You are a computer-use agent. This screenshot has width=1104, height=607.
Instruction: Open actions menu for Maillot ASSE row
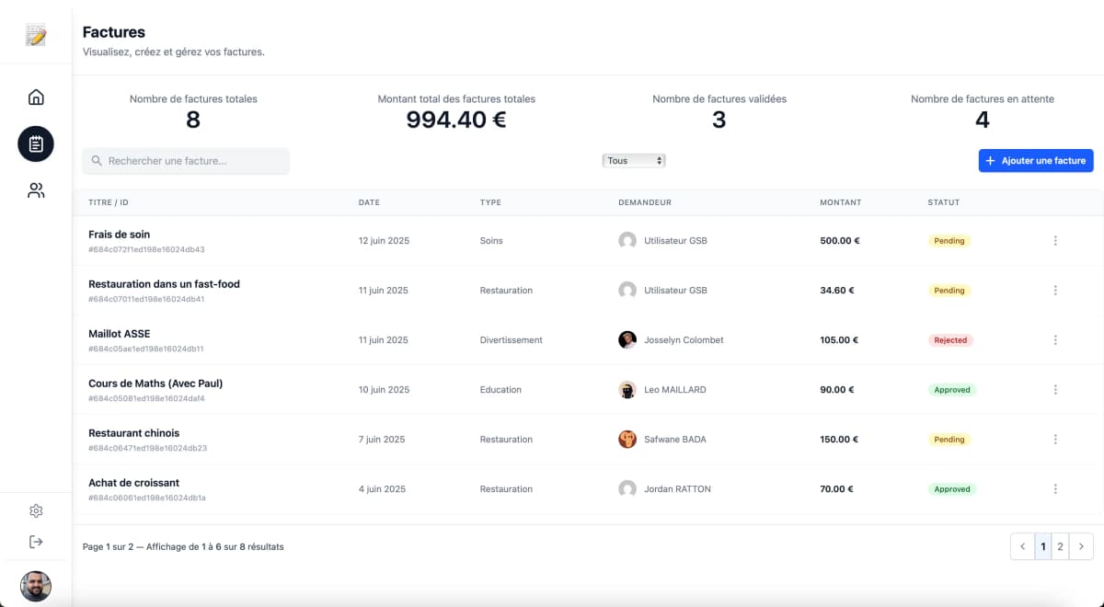click(1055, 340)
